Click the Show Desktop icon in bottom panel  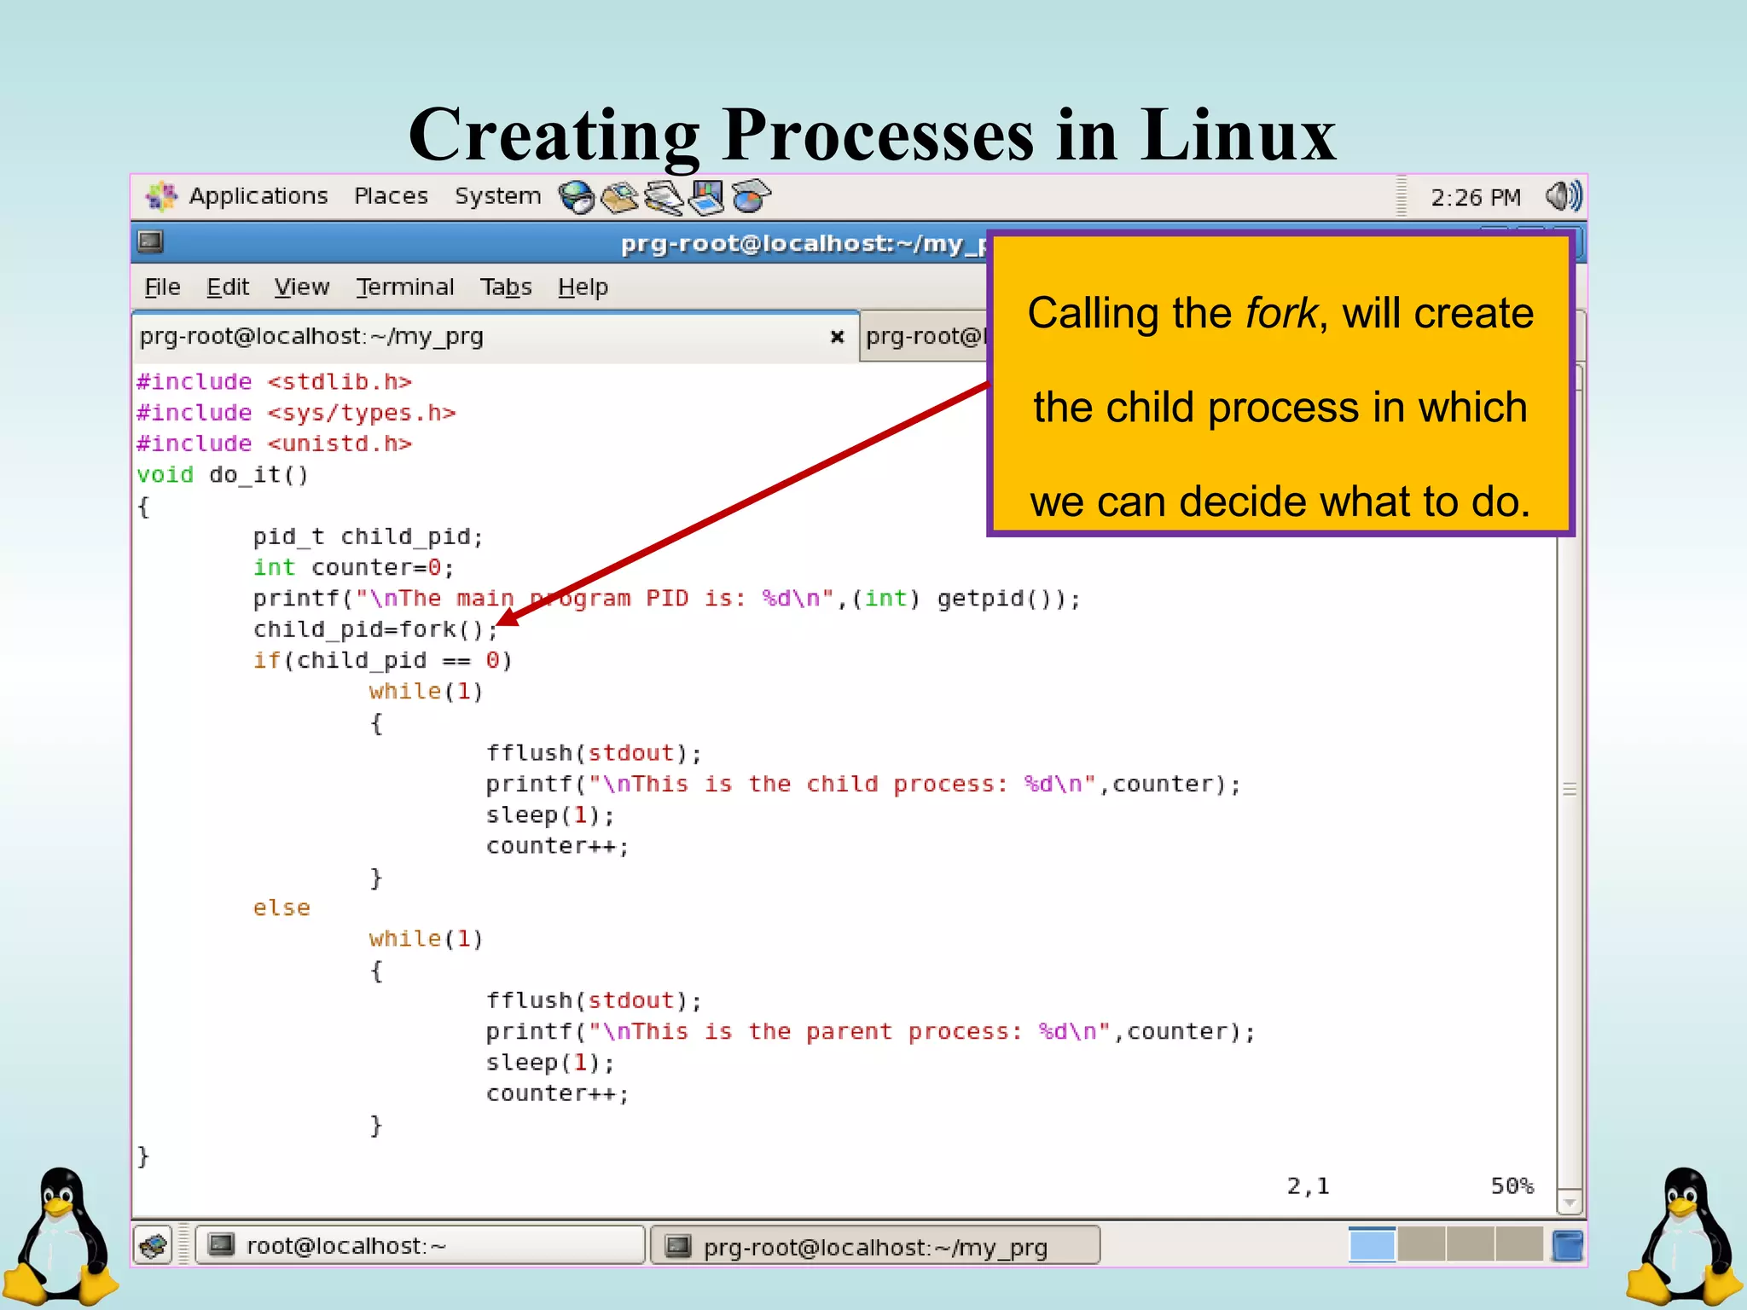[154, 1246]
